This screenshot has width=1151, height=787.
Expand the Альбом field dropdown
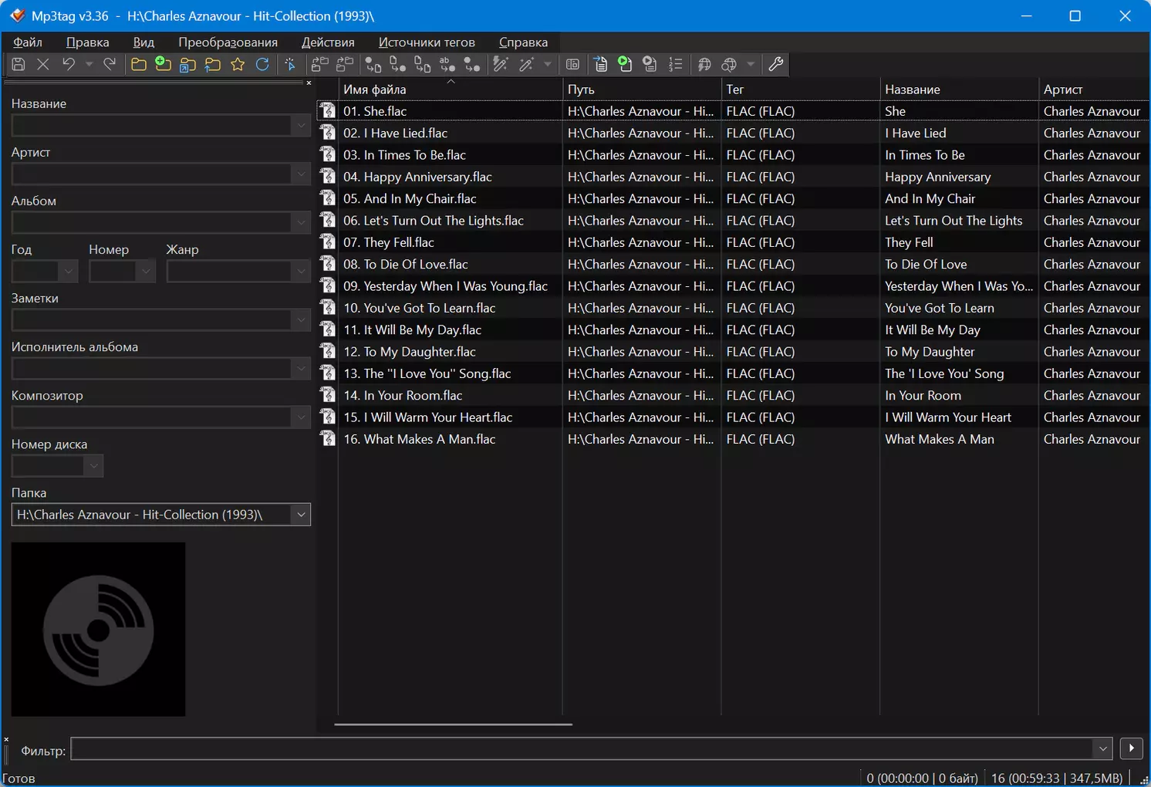coord(301,223)
